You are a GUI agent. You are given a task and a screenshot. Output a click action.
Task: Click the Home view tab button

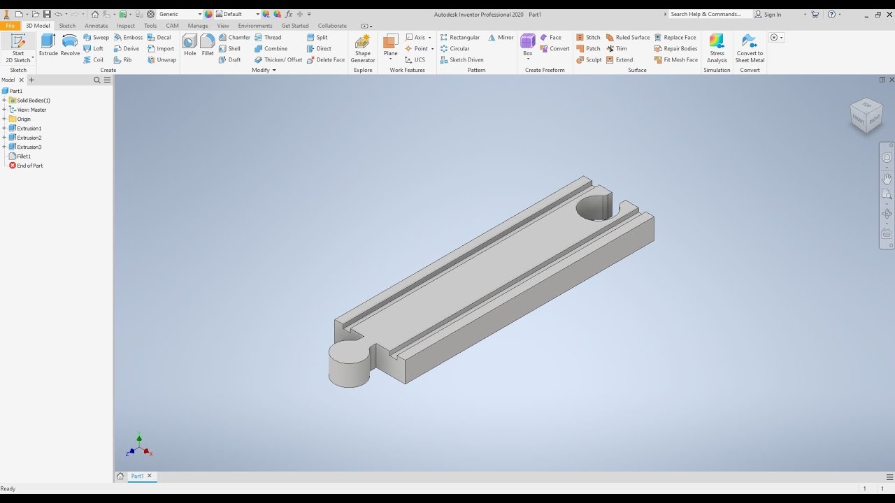click(x=120, y=476)
